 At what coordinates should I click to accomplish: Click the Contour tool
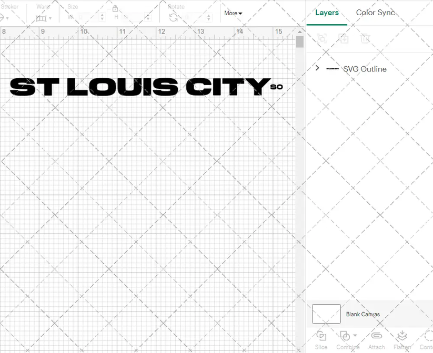coord(427,338)
